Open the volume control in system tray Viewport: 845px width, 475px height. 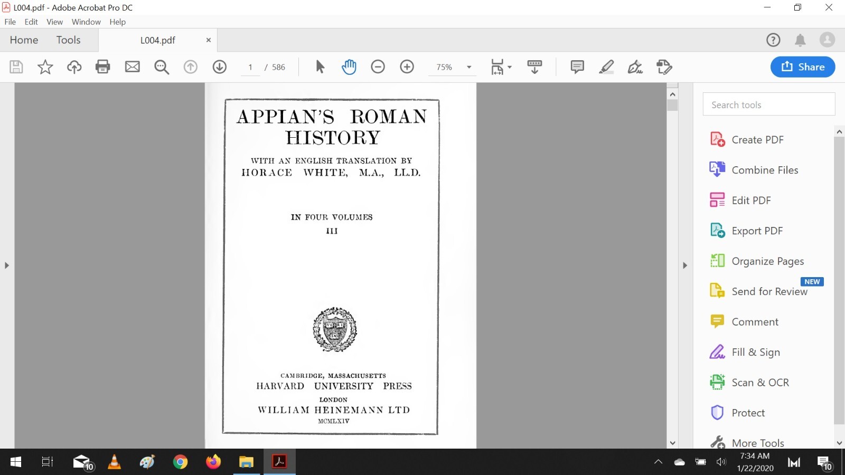click(721, 462)
